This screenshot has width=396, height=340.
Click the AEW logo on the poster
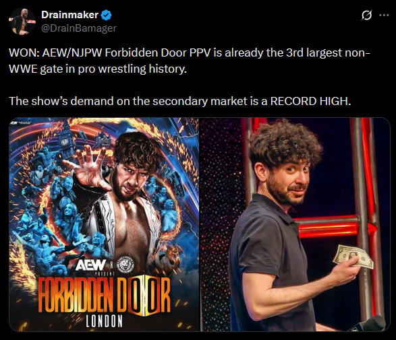coord(91,265)
